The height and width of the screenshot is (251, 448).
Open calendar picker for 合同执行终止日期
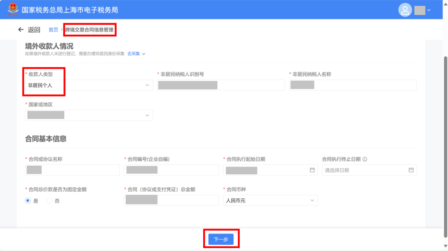(411, 170)
